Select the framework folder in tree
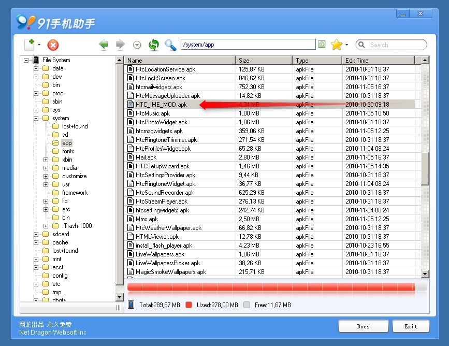Viewport: 449px width, 346px height. click(x=75, y=193)
